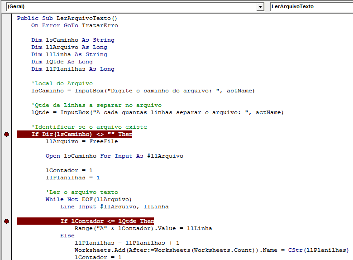
Task: Toggle breakpoint in margin beside "Open lsCaminho" line
Action: pos(6,156)
